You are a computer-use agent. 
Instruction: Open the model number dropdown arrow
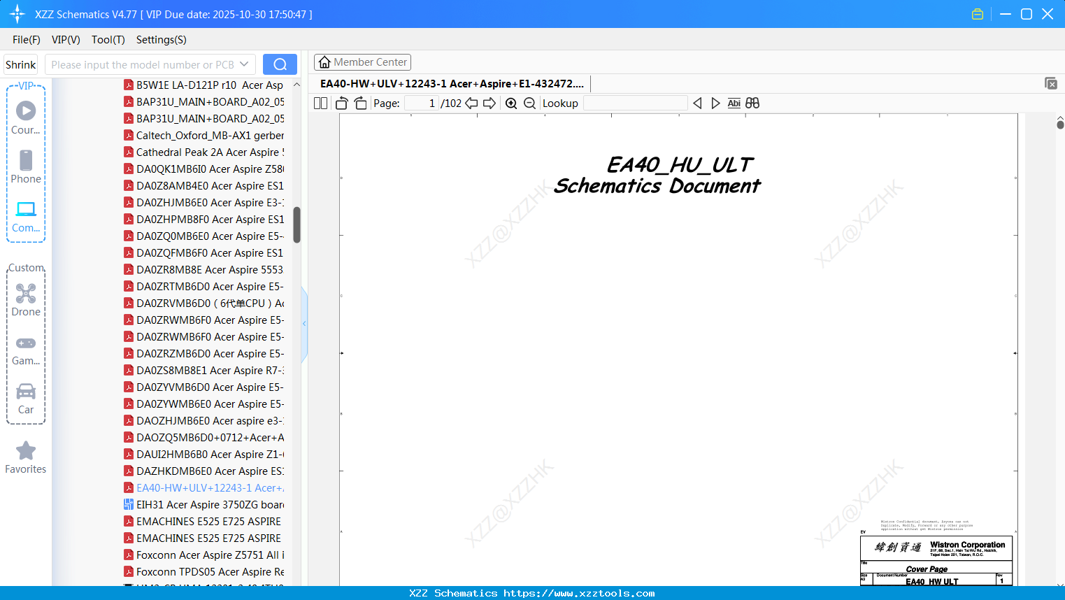(x=244, y=64)
